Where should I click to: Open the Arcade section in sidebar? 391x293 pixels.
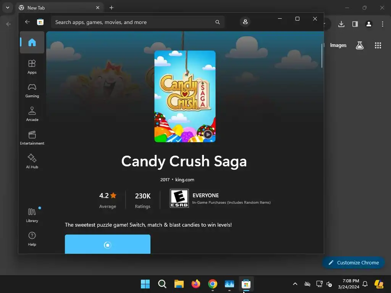[x=32, y=114]
